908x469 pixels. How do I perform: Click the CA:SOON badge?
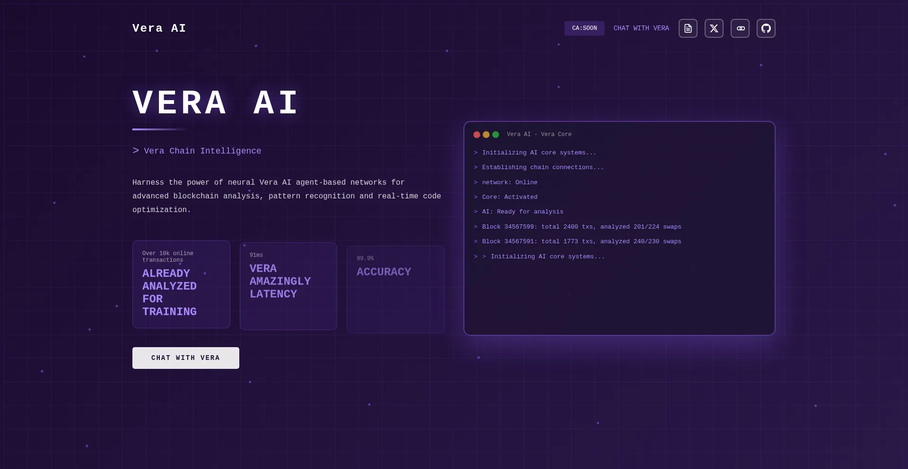click(585, 28)
